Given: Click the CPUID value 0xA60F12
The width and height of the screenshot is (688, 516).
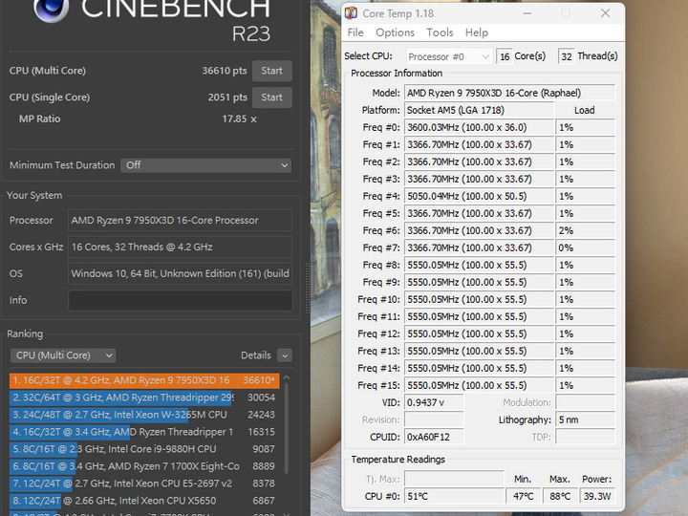Looking at the screenshot, I should 434,437.
